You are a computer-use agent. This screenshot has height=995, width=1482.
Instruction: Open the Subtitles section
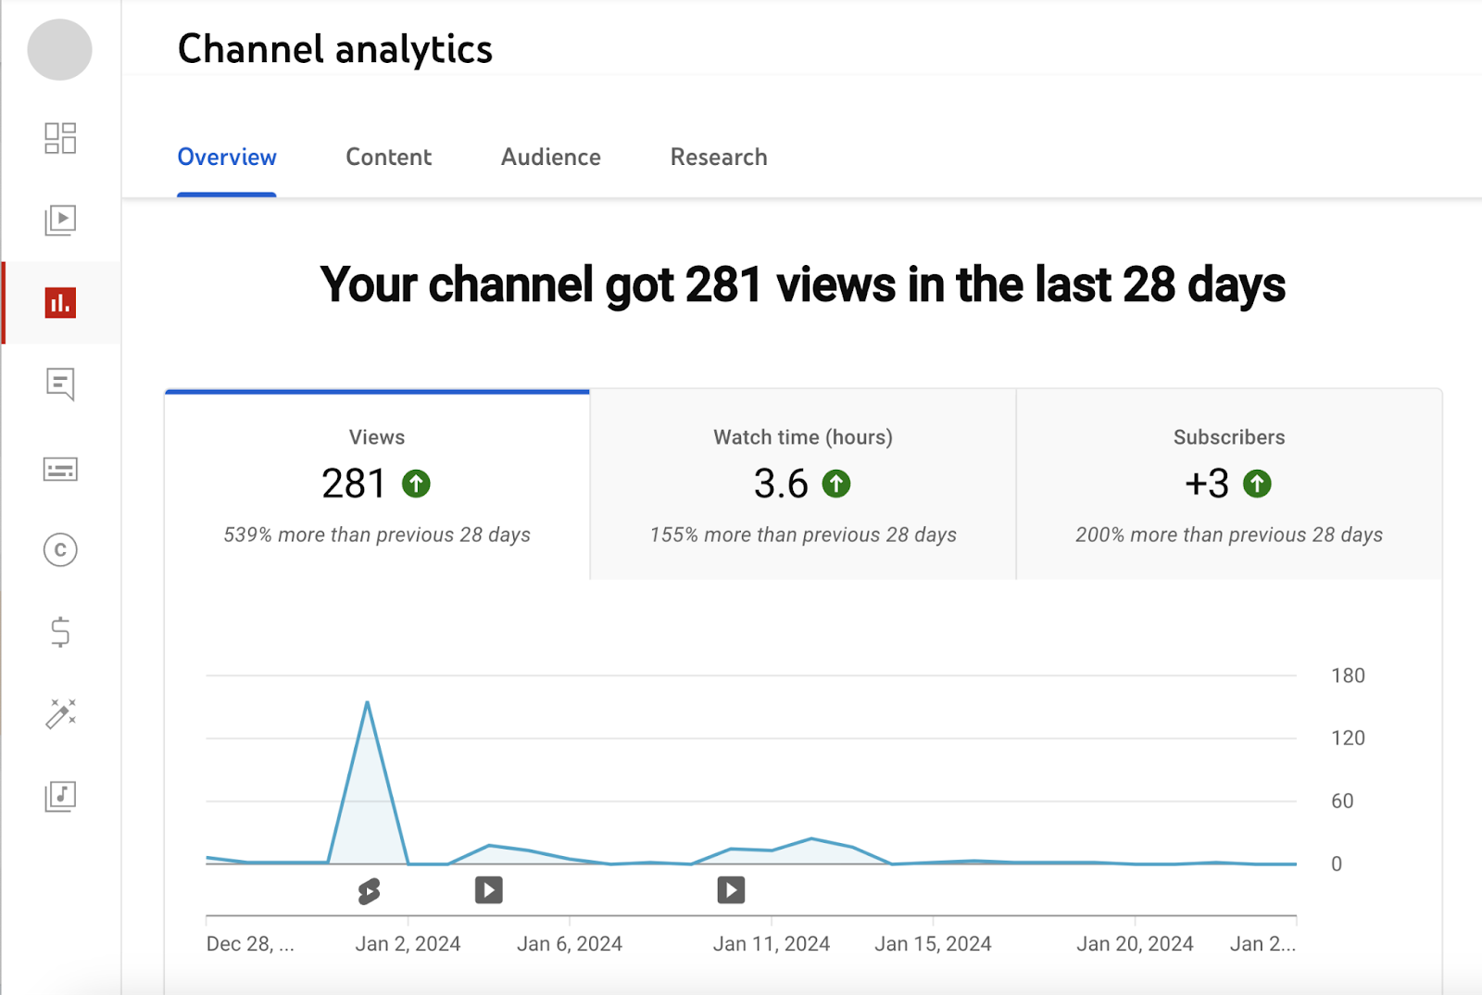[59, 469]
